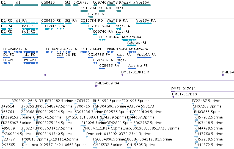Click the sage-PB protein glyph
Viewport: 234px width, 149px height.
click(119, 63)
